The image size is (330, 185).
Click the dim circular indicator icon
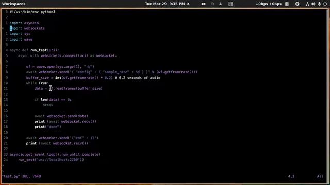(x=212, y=4)
